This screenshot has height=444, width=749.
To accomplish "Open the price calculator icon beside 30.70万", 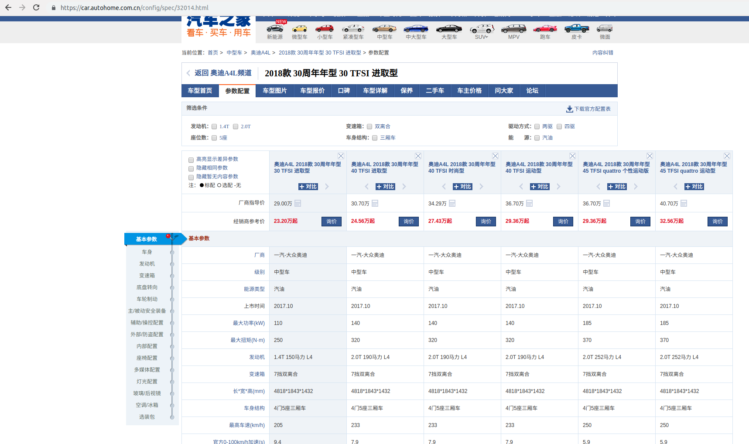I will click(375, 203).
